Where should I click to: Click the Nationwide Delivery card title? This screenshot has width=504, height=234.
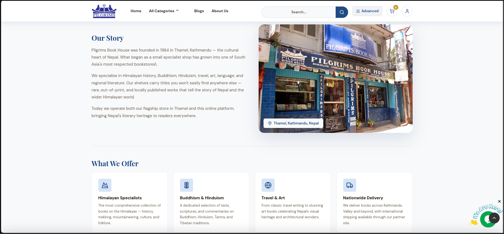(x=363, y=198)
